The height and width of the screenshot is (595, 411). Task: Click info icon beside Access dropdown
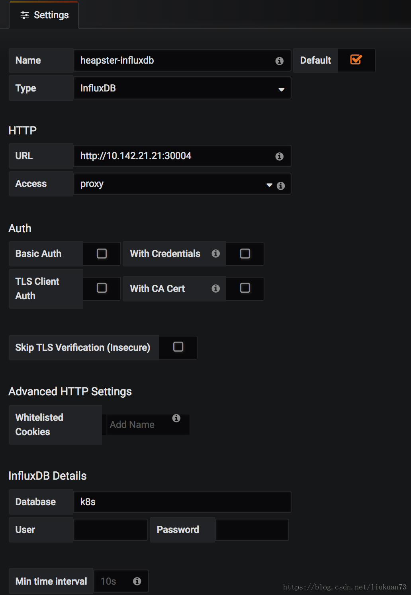click(281, 186)
